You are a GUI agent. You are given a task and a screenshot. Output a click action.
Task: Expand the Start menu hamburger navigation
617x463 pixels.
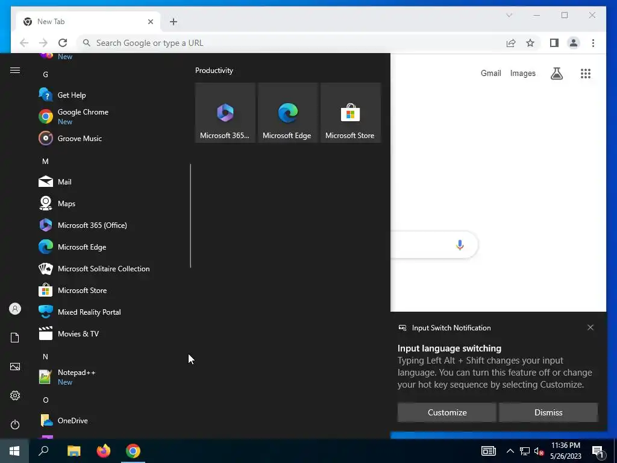coord(15,71)
